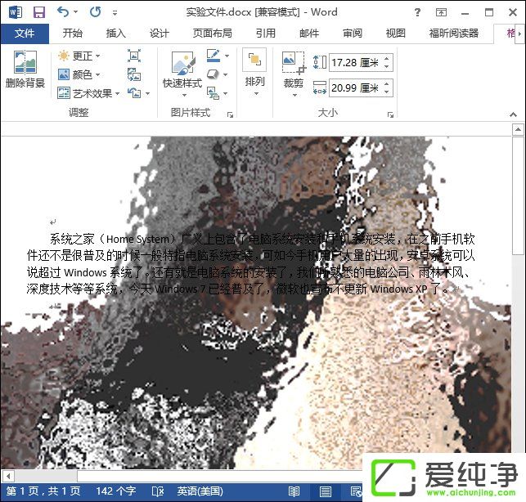
Task: Increase picture height with the up spinner arrow
Action: tap(387, 59)
